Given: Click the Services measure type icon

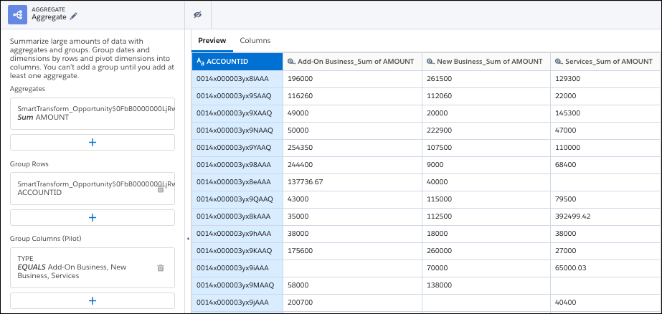Looking at the screenshot, I should tap(559, 62).
